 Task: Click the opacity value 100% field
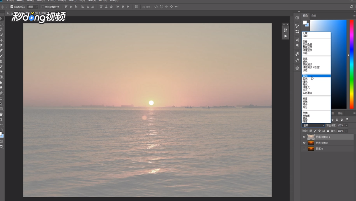(341, 125)
